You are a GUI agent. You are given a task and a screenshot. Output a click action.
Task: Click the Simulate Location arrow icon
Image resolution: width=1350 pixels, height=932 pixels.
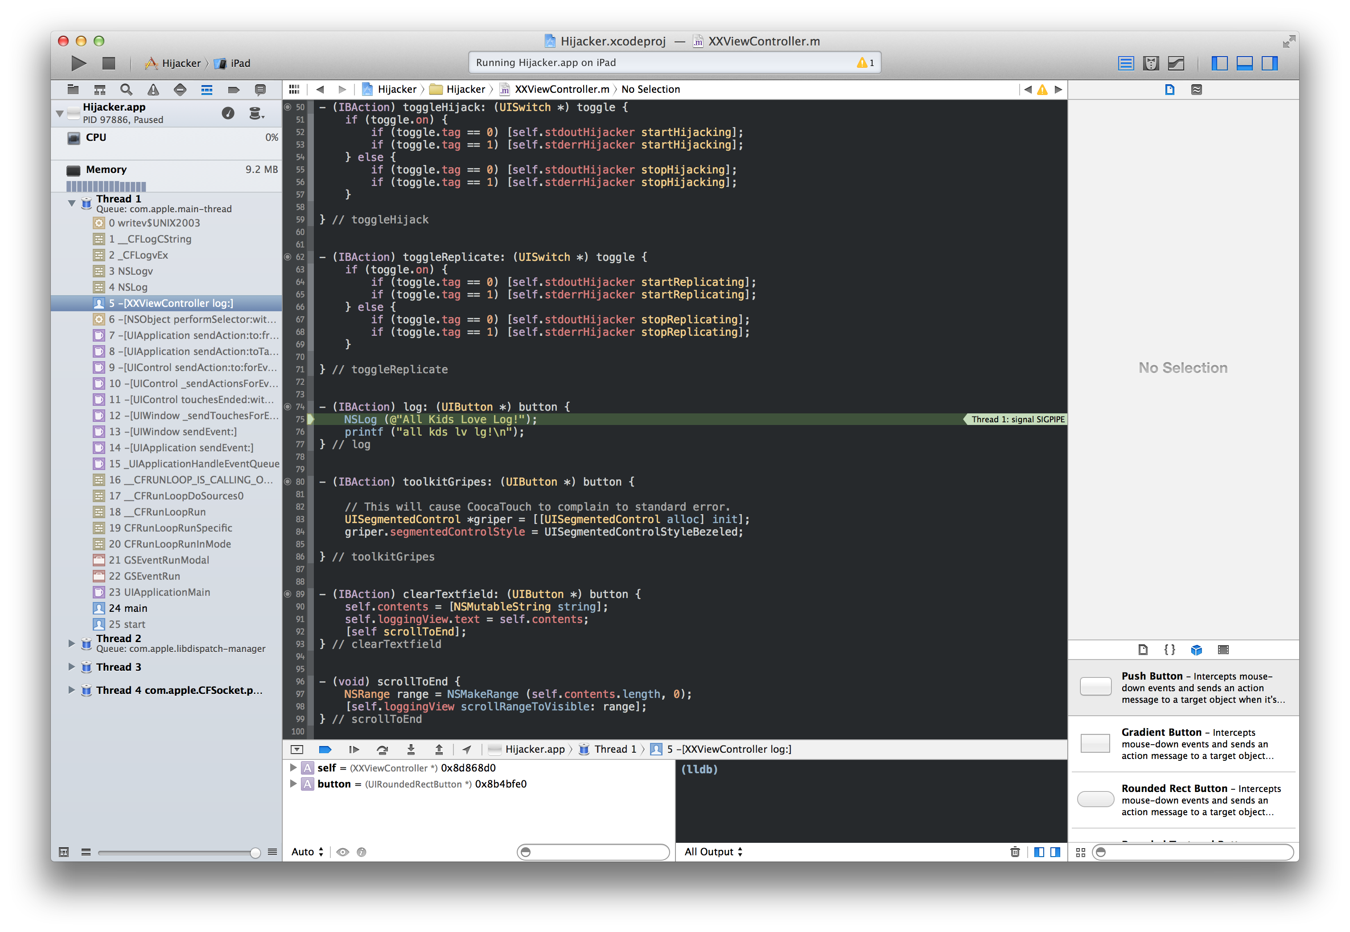coord(466,749)
